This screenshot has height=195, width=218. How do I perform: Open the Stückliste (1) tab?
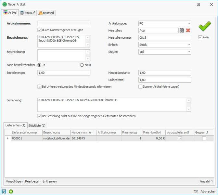tap(37, 125)
